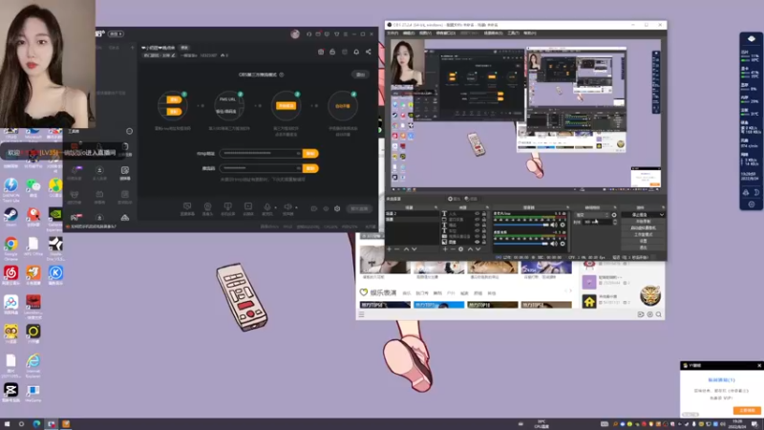Select the NetEase Cloud Music desktop icon
Image resolution: width=764 pixels, height=430 pixels.
11,273
